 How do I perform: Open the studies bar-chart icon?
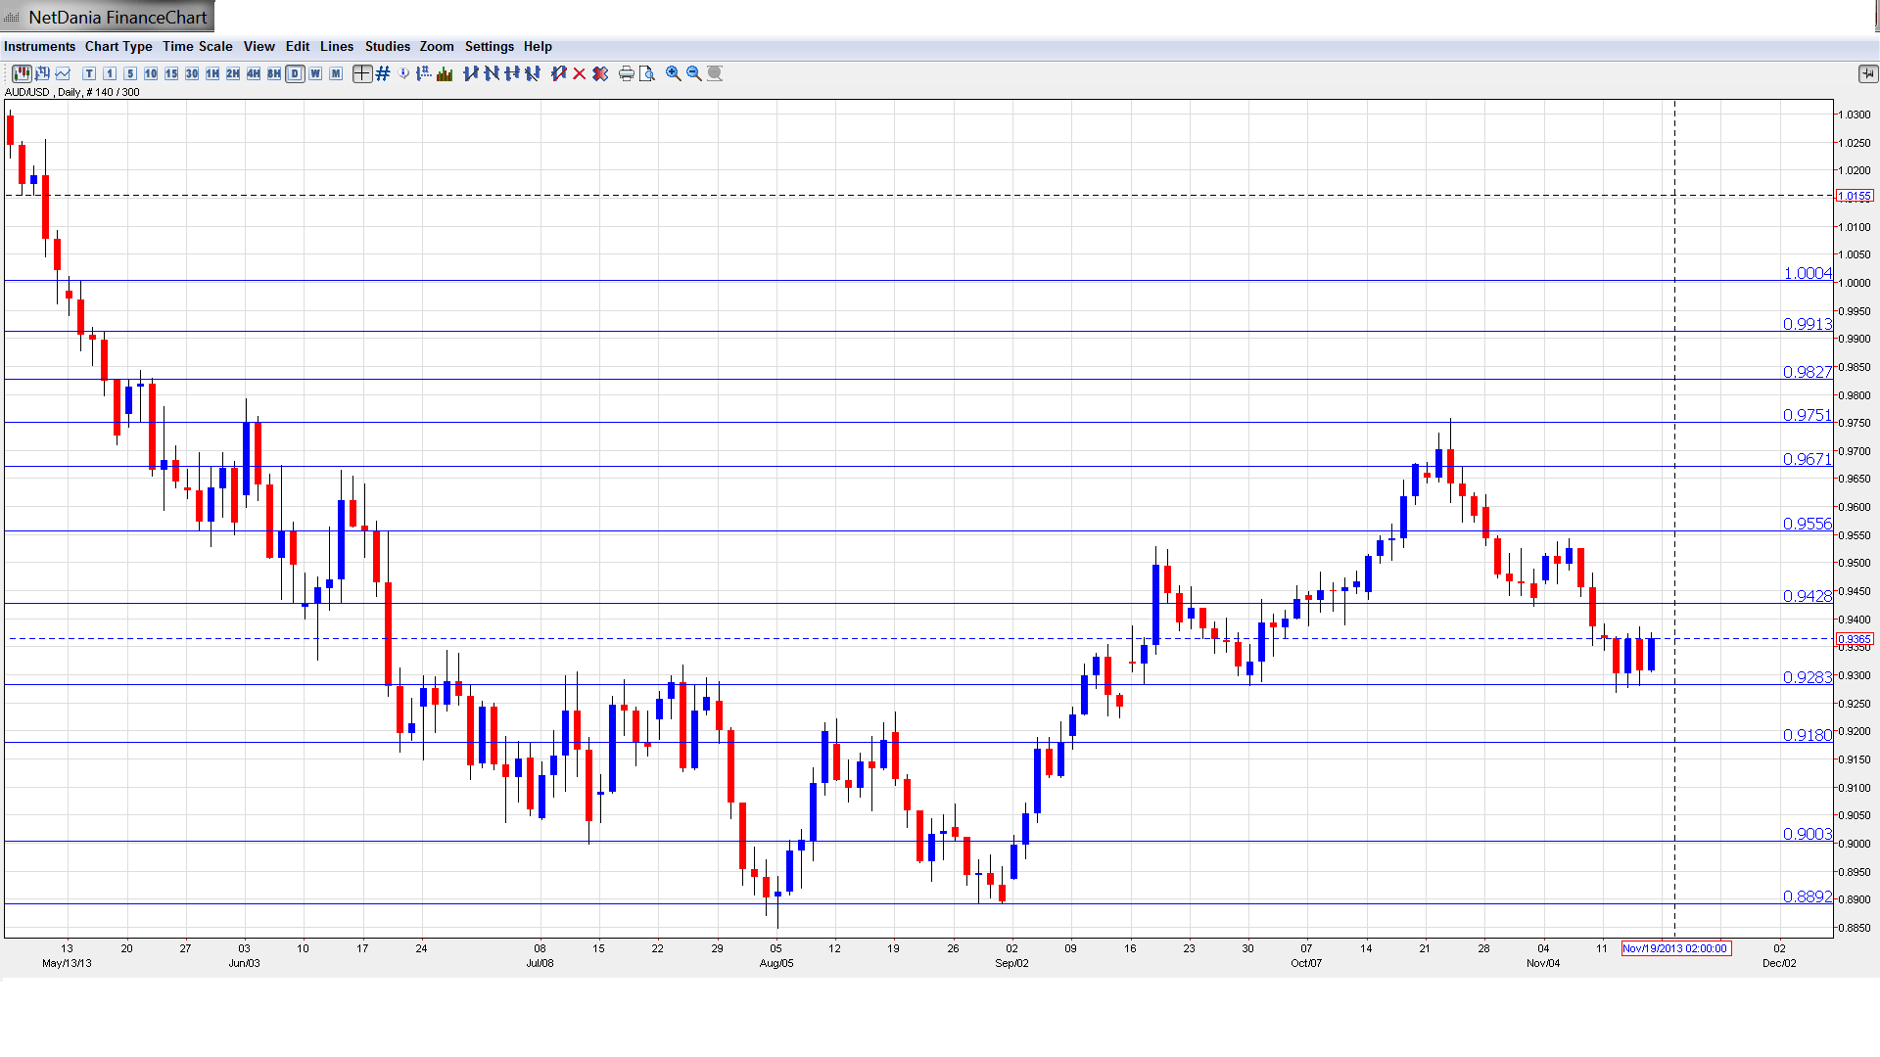[445, 73]
